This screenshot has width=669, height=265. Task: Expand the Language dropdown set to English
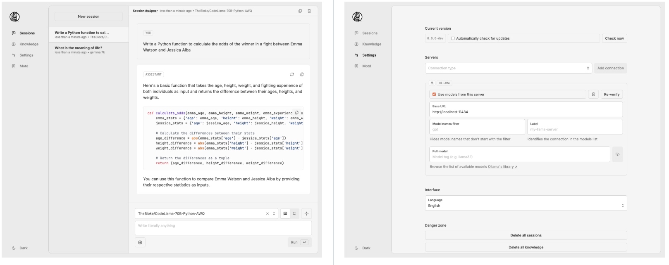pos(526,203)
